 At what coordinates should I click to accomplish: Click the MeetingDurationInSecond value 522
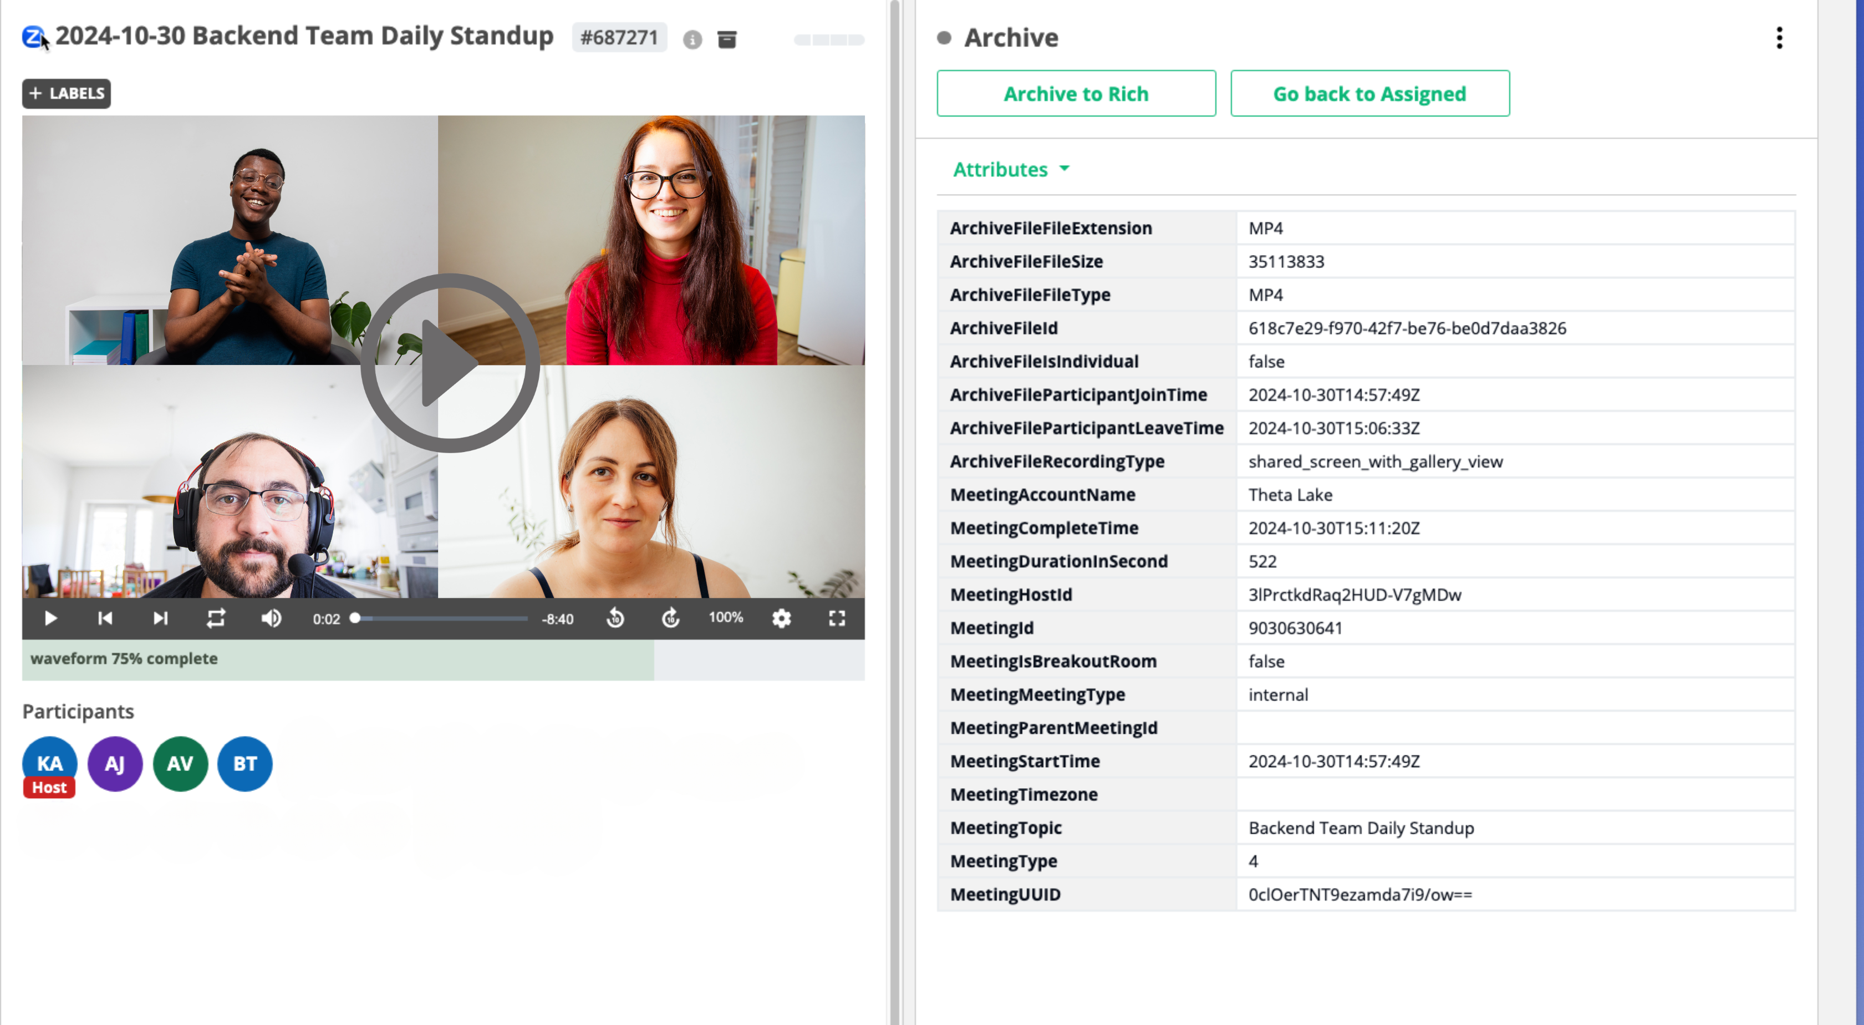pyautogui.click(x=1262, y=561)
